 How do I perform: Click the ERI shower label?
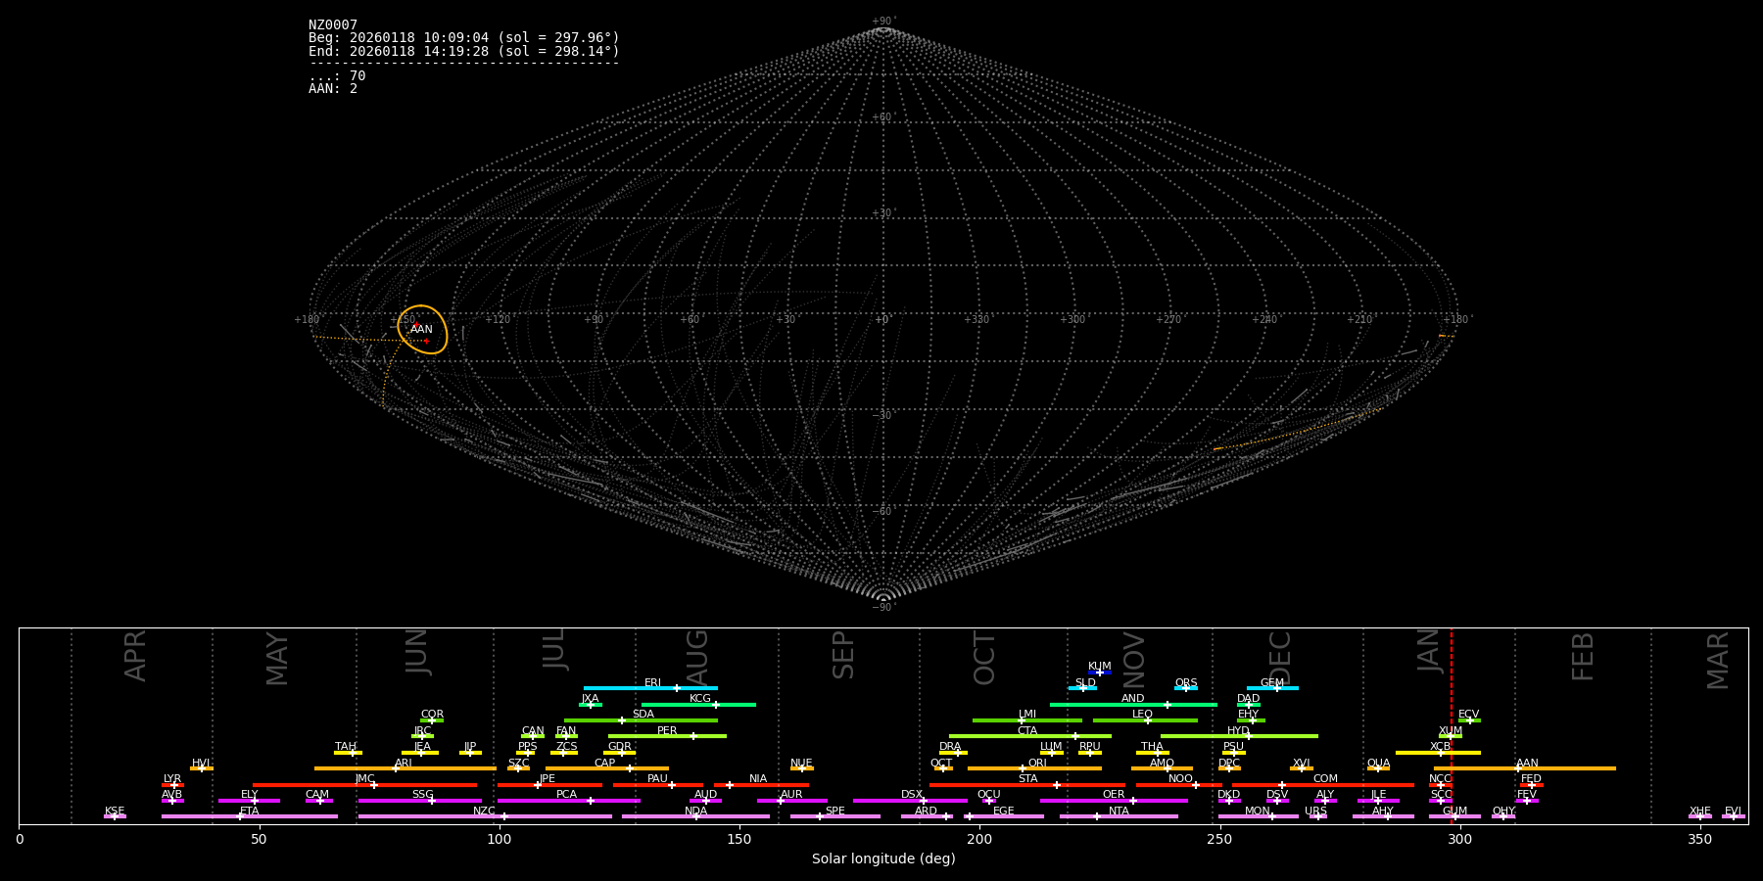pos(653,683)
